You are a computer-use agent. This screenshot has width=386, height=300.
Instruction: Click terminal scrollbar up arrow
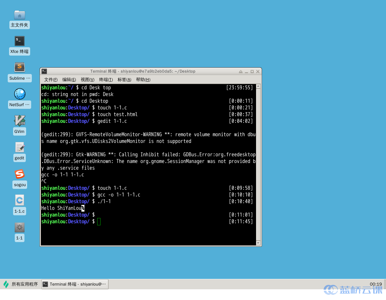coord(258,87)
